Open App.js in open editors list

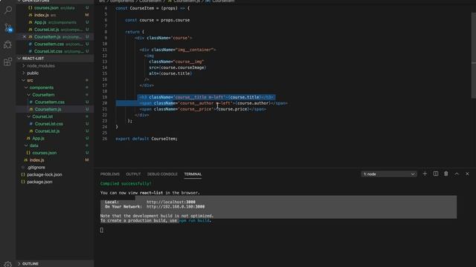point(55,22)
